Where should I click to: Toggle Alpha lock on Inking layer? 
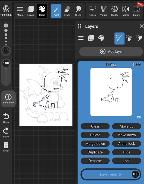[x=127, y=143]
